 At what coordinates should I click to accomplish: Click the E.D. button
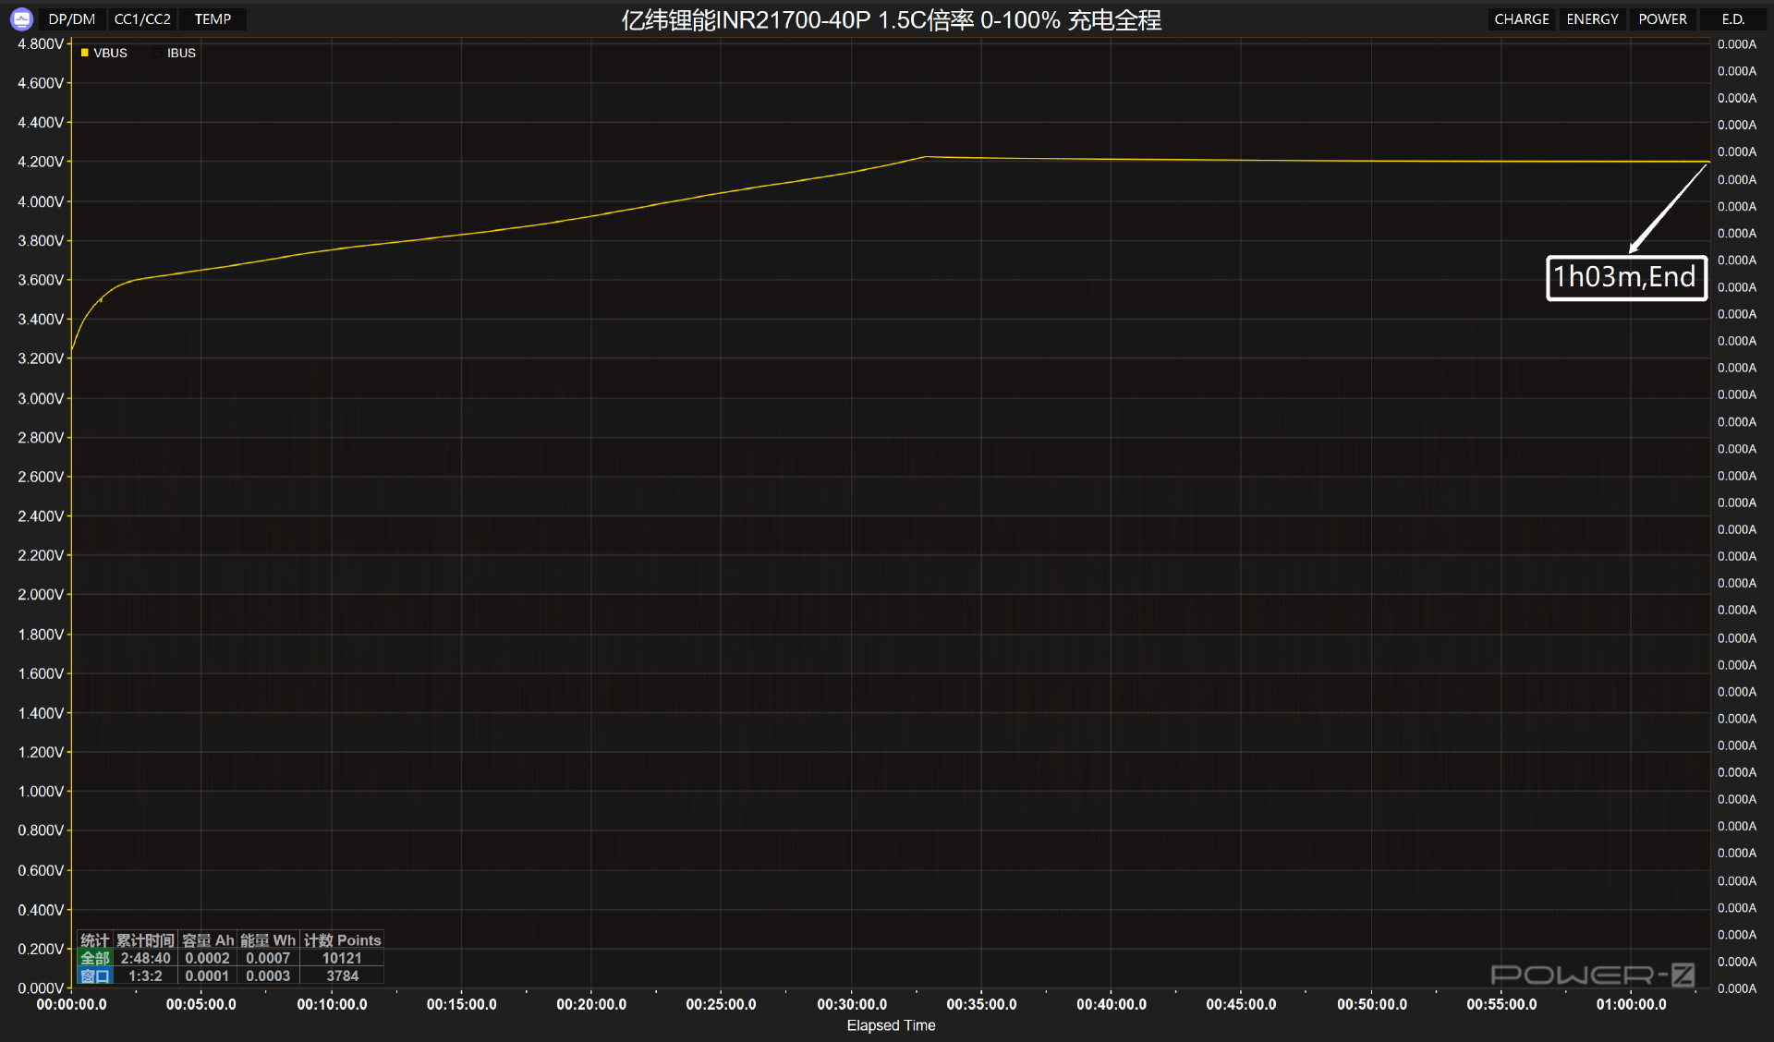[1732, 19]
